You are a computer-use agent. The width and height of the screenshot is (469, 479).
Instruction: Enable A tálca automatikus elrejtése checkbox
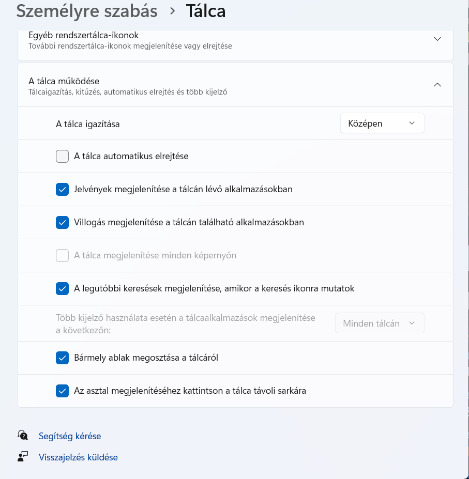pos(62,156)
